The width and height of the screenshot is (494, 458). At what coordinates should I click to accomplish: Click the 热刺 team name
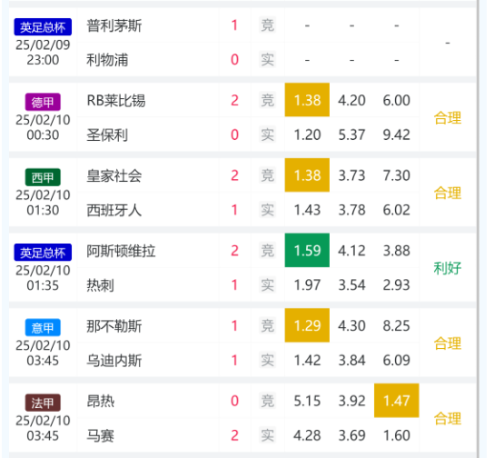[100, 285]
